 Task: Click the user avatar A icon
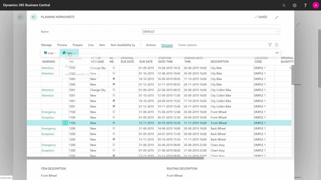315,5
